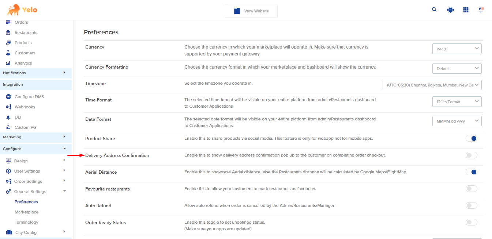Click the Webhooks sidebar icon
Image resolution: width=492 pixels, height=239 pixels.
8,107
